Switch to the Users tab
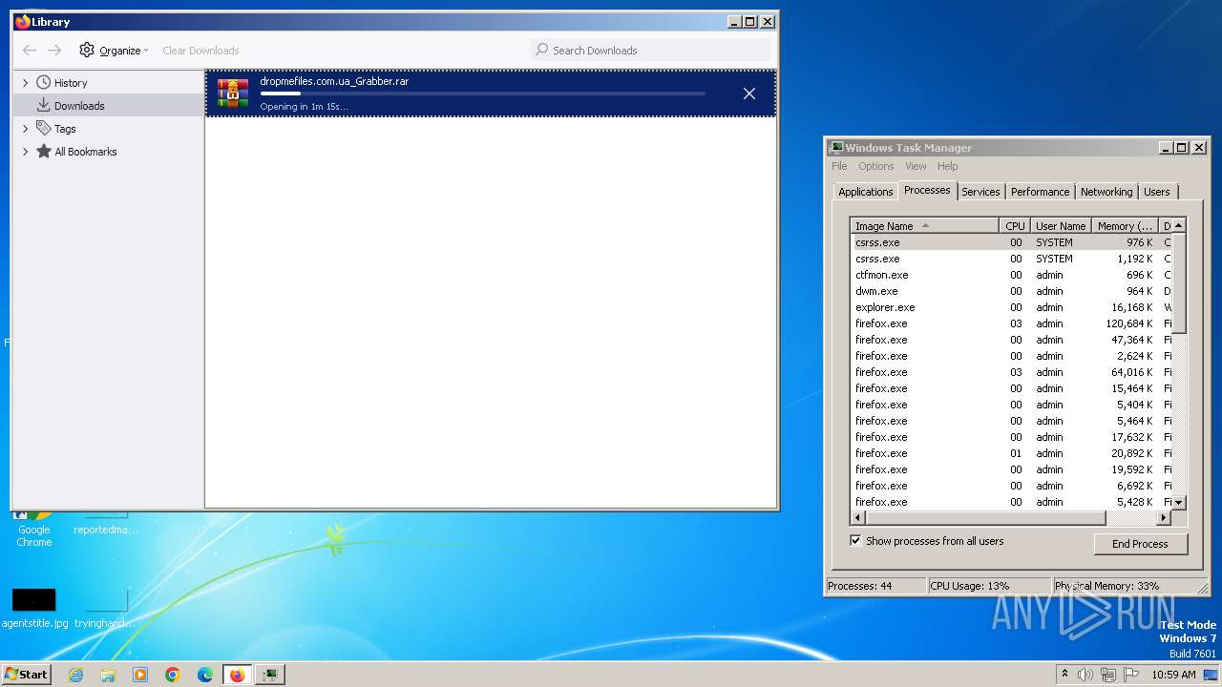This screenshot has width=1222, height=687. coord(1156,192)
